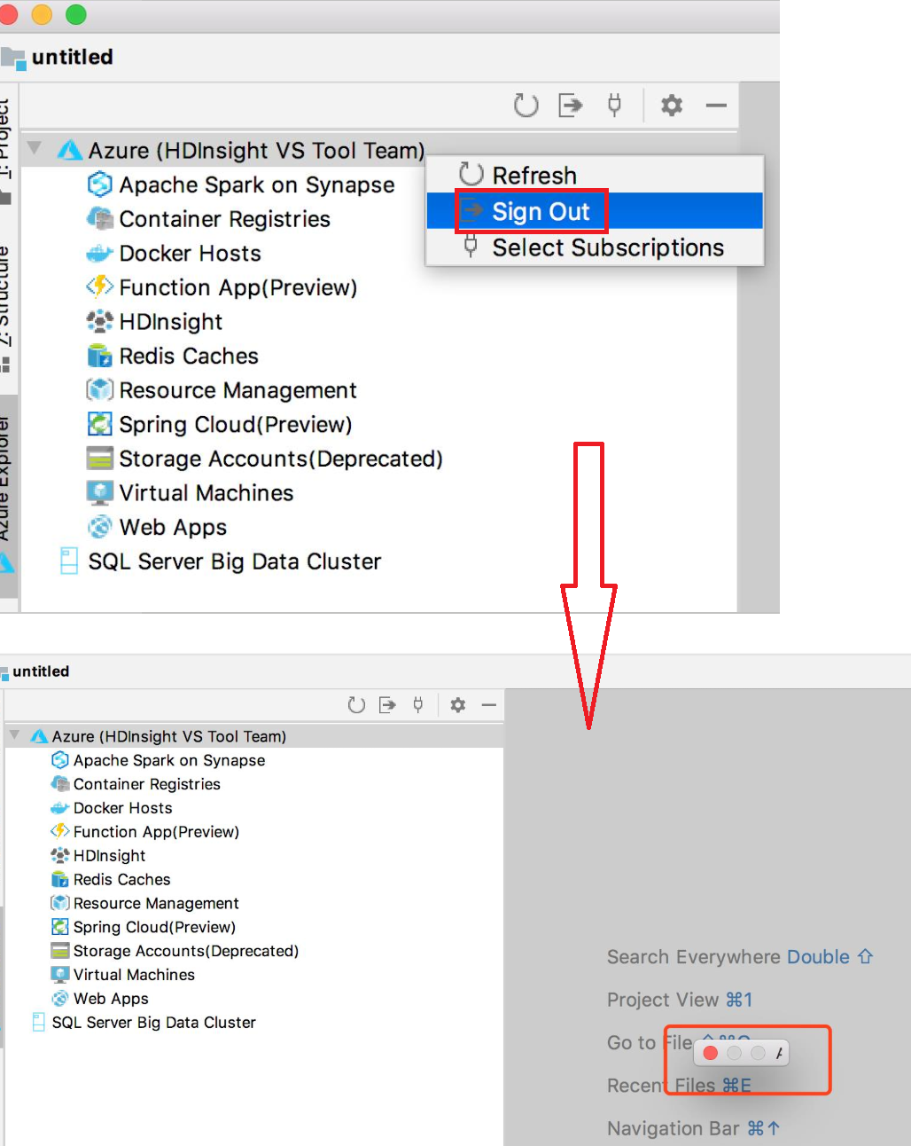The height and width of the screenshot is (1146, 911).
Task: Collapse the Azure root in the lower panel
Action: [x=12, y=735]
